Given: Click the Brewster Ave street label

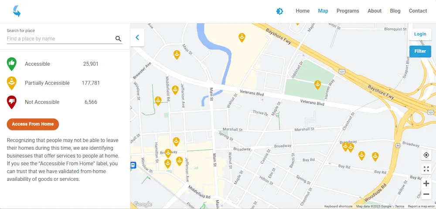Looking at the screenshot, I should [x=142, y=70].
